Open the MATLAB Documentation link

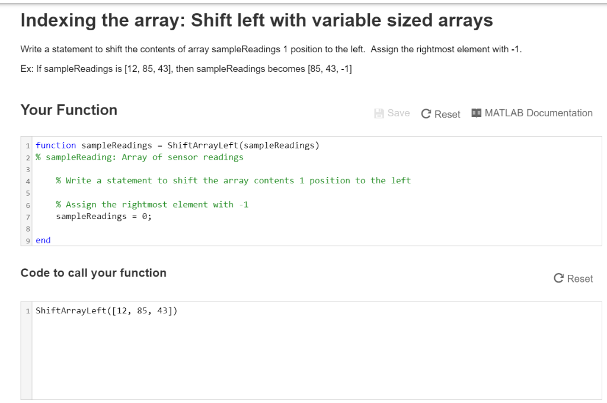[532, 113]
